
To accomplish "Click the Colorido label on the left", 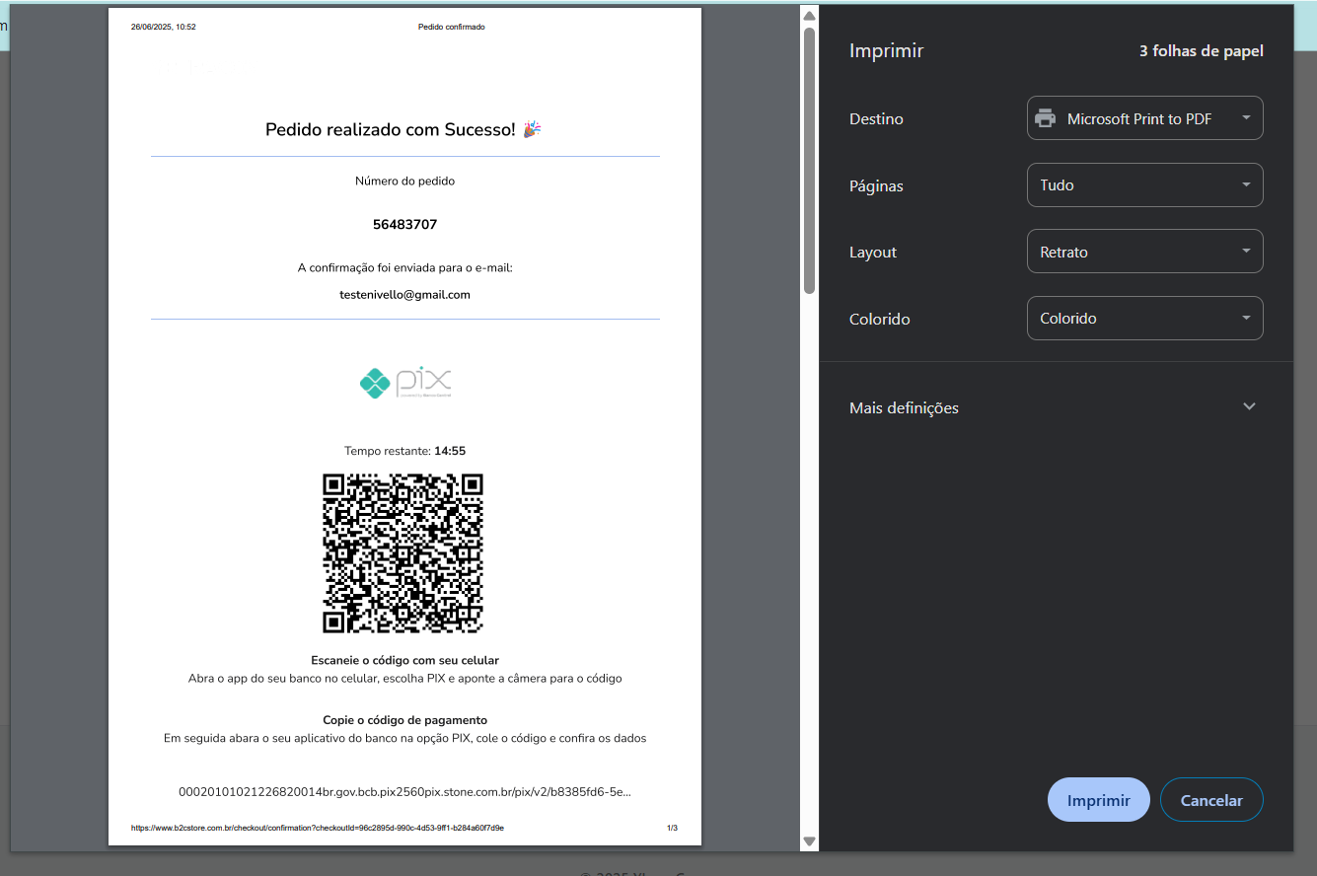I will coord(879,320).
